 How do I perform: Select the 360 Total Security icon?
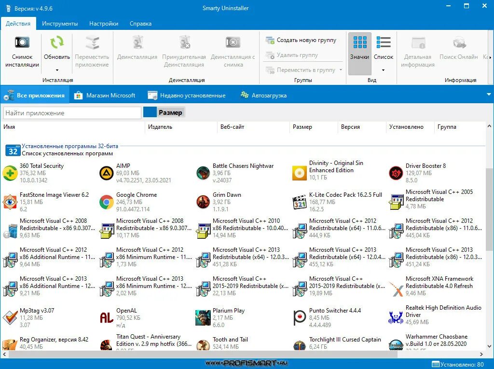10,173
